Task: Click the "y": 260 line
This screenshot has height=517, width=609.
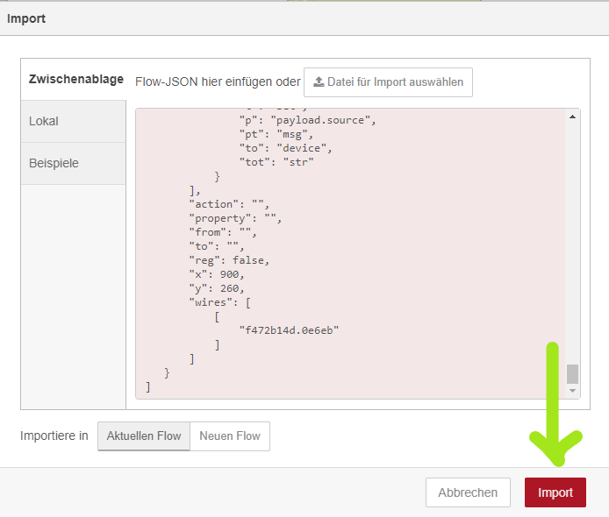Action: [x=217, y=288]
